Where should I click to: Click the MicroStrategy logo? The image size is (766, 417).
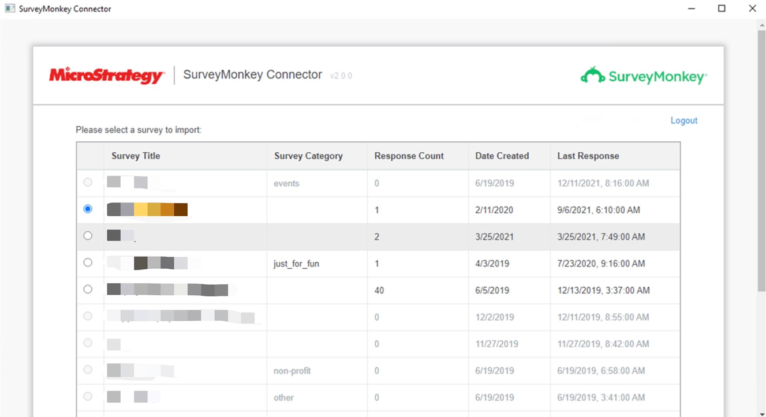coord(107,76)
